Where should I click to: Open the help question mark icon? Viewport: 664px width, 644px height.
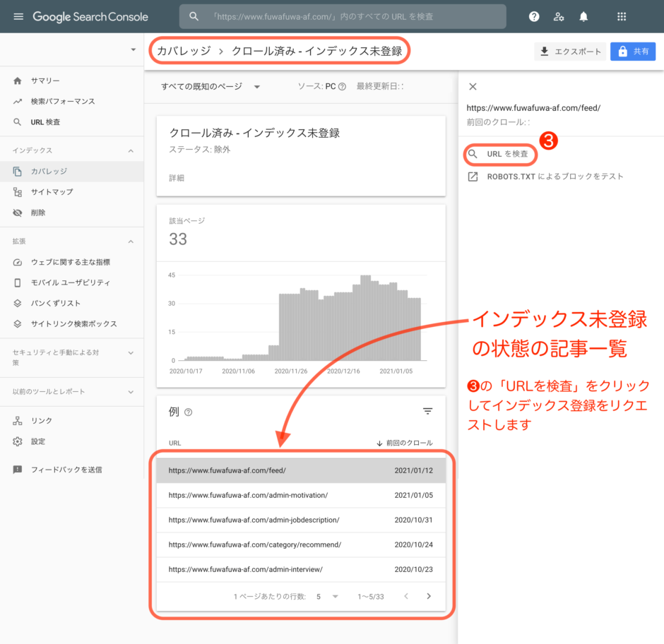534,16
